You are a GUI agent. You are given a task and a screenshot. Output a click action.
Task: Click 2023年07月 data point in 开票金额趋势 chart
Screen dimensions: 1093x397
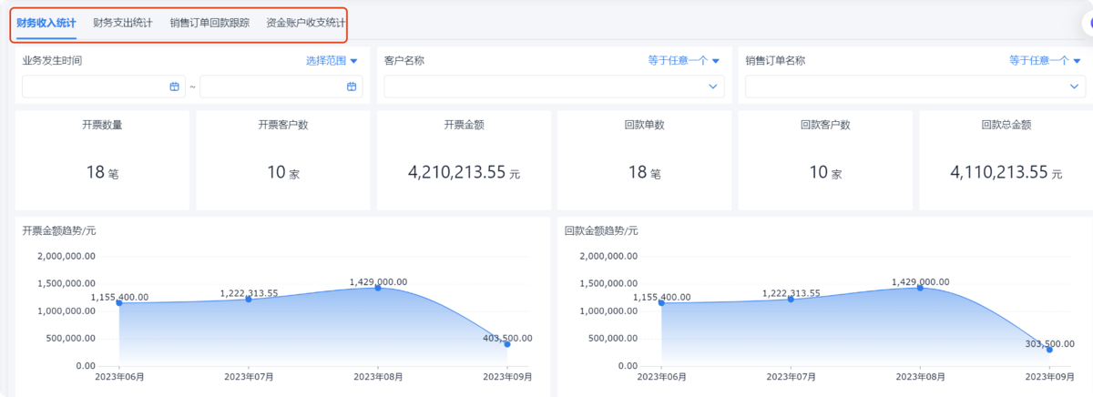click(249, 299)
